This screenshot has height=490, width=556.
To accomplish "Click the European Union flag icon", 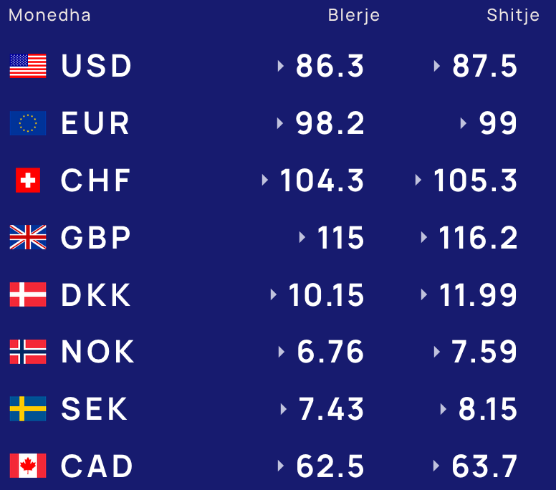I will 28,123.
